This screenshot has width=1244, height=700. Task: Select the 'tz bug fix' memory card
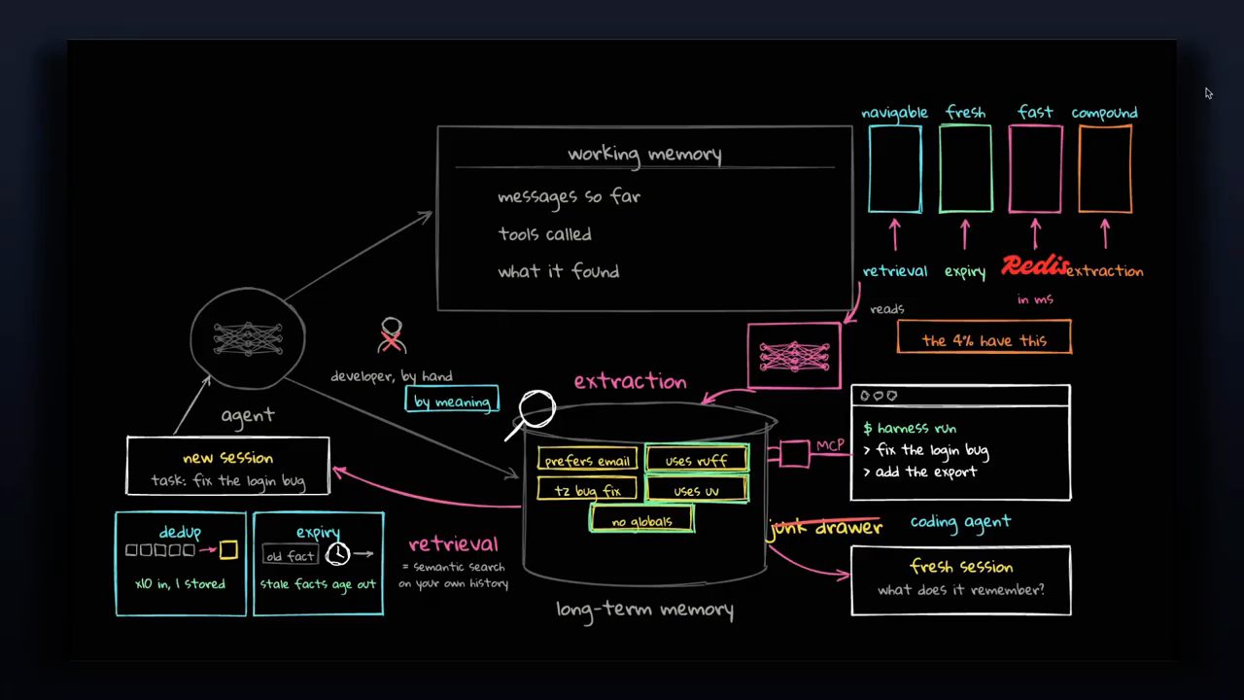[x=587, y=490]
